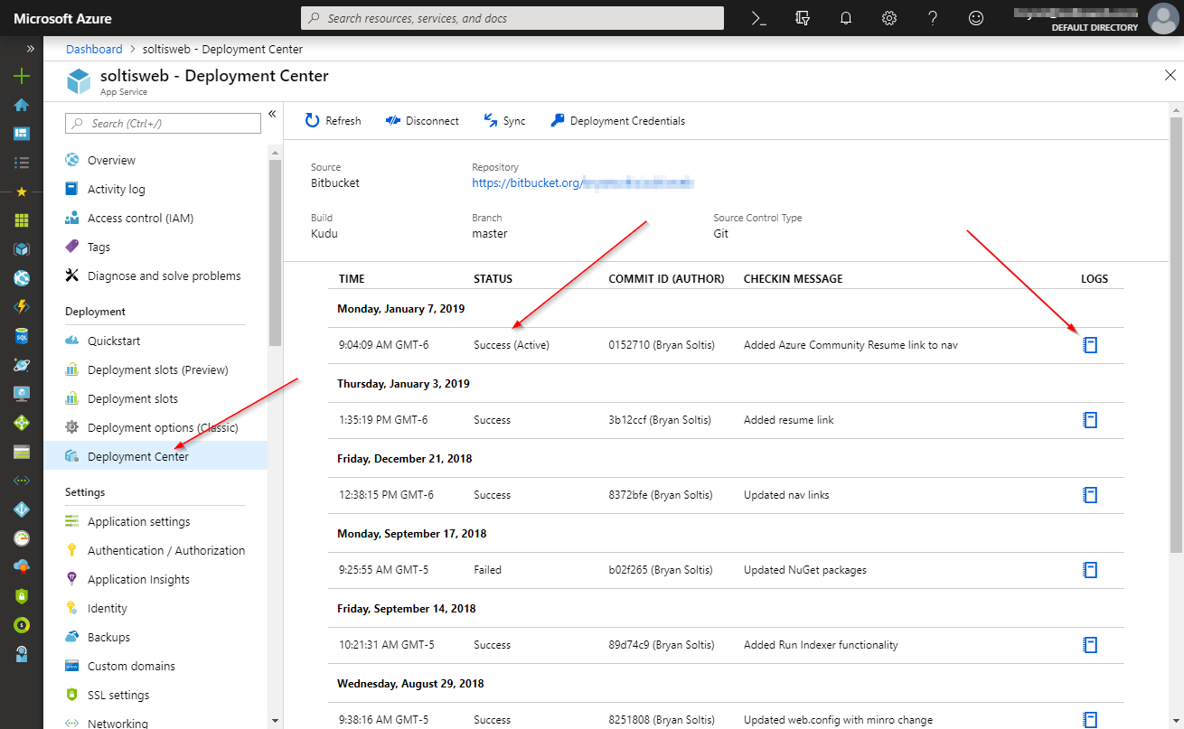
Task: Click the notifications bell icon
Action: click(846, 18)
